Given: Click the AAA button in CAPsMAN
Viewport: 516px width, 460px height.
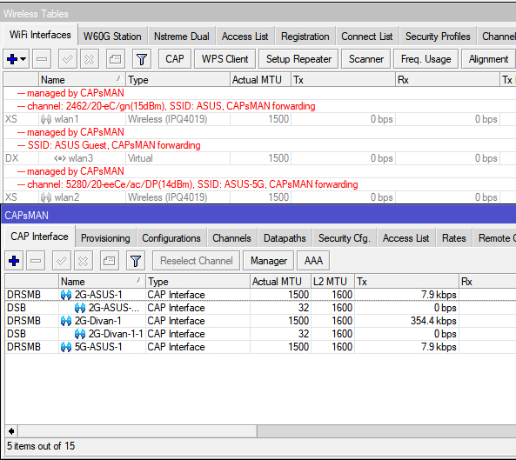Looking at the screenshot, I should click(x=313, y=261).
